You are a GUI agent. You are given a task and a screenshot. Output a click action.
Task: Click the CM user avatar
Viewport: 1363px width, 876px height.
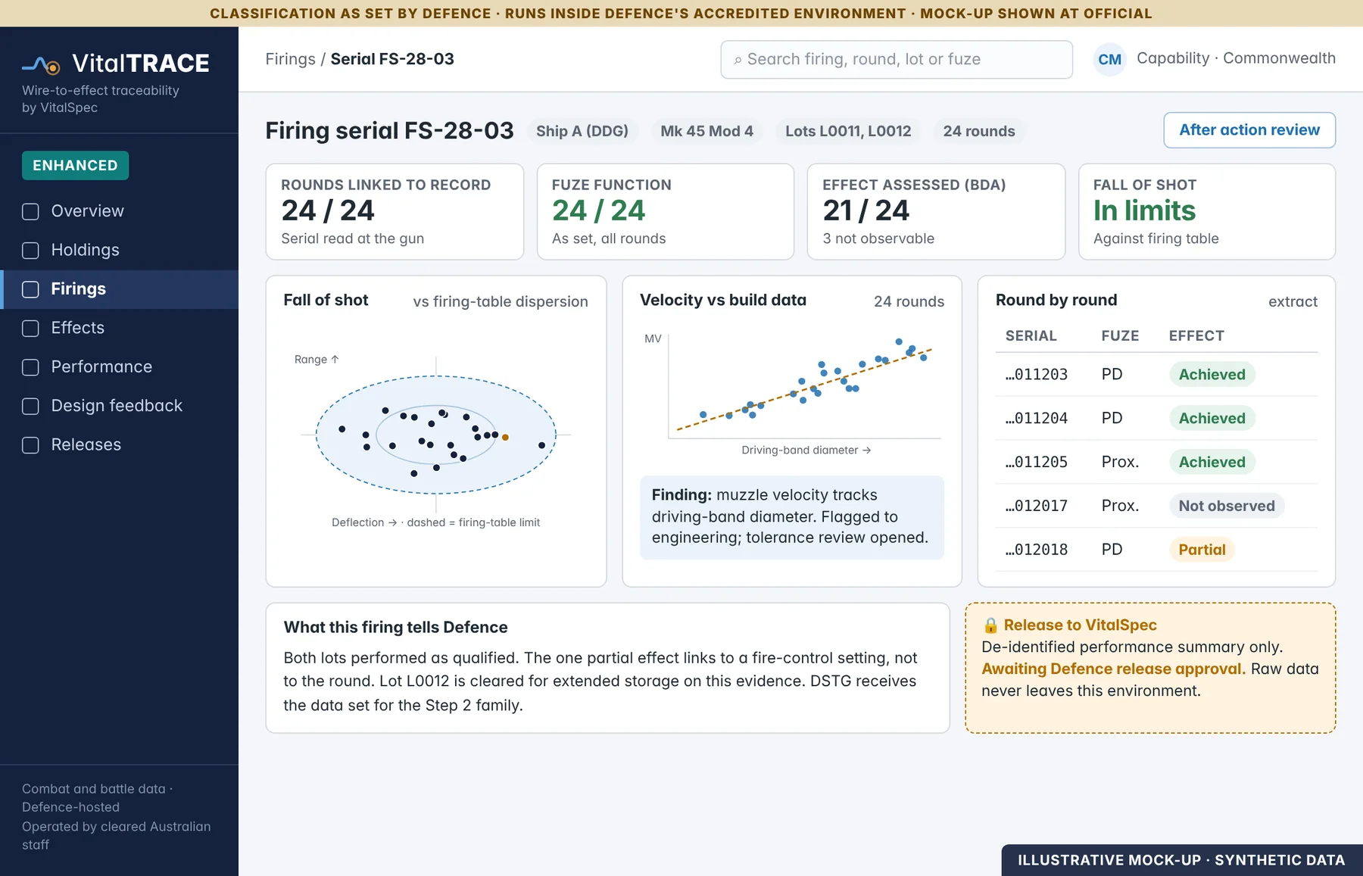tap(1109, 59)
